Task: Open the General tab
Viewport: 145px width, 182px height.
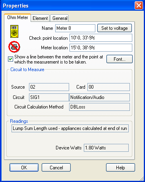Action: coord(60,18)
